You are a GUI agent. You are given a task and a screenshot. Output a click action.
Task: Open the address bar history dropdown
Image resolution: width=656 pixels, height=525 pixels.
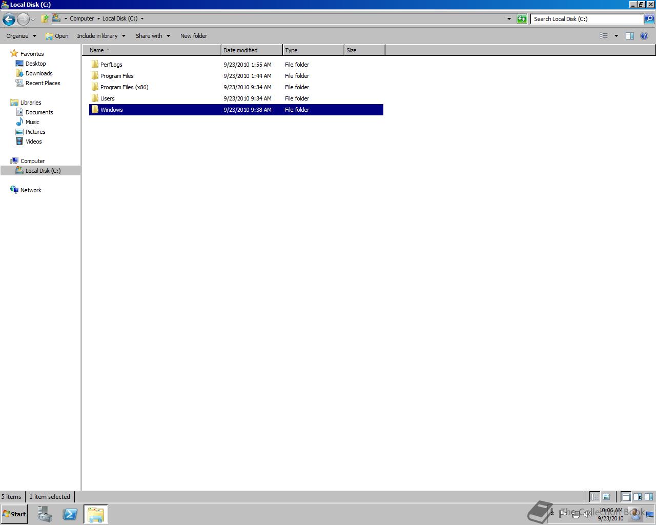(x=509, y=19)
